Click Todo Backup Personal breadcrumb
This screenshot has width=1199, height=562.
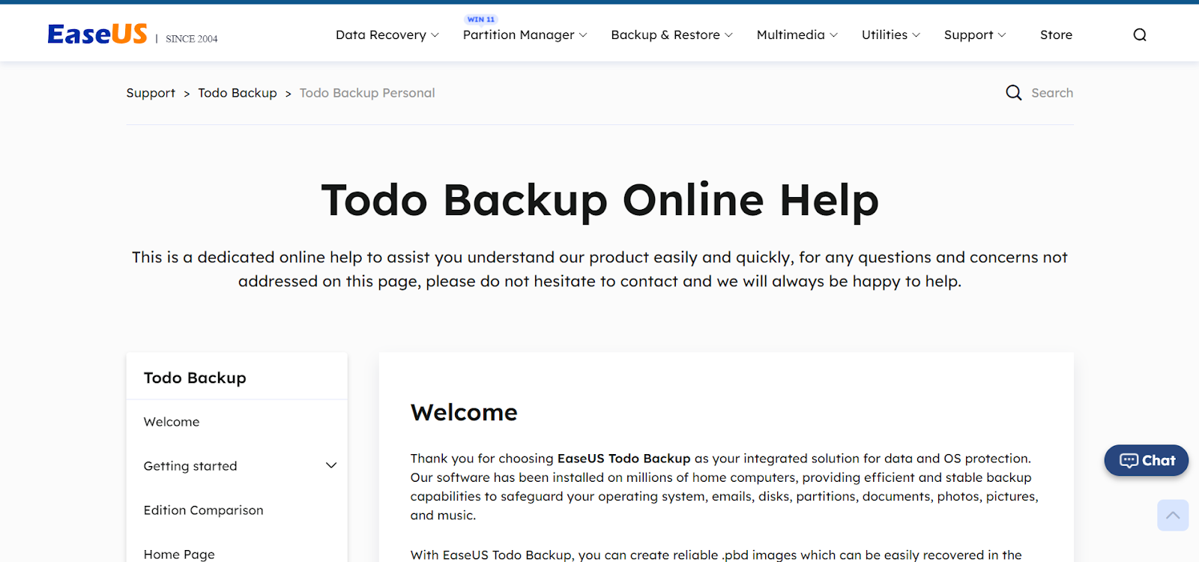pos(367,93)
